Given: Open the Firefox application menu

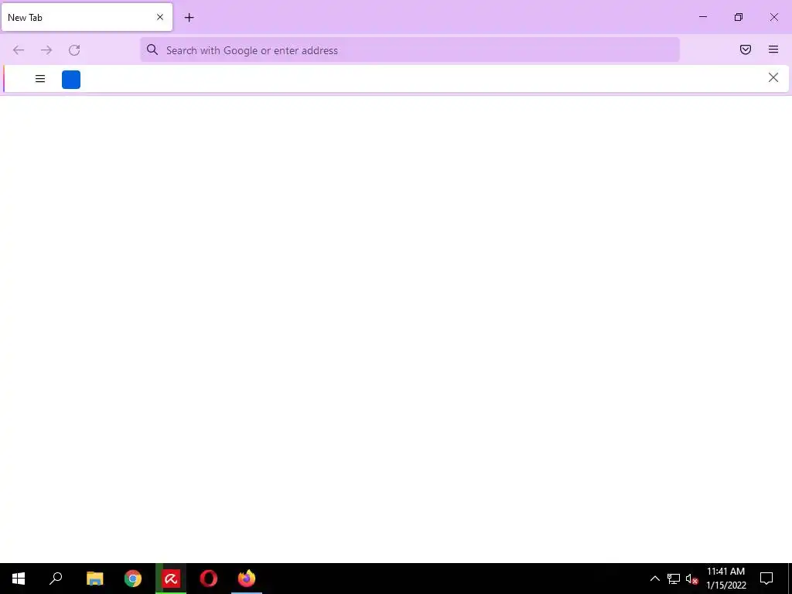Looking at the screenshot, I should tap(773, 49).
